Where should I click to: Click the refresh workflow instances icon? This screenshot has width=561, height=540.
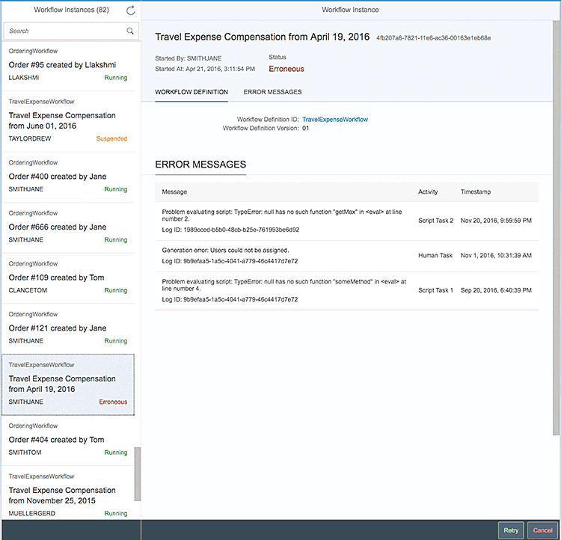(131, 10)
